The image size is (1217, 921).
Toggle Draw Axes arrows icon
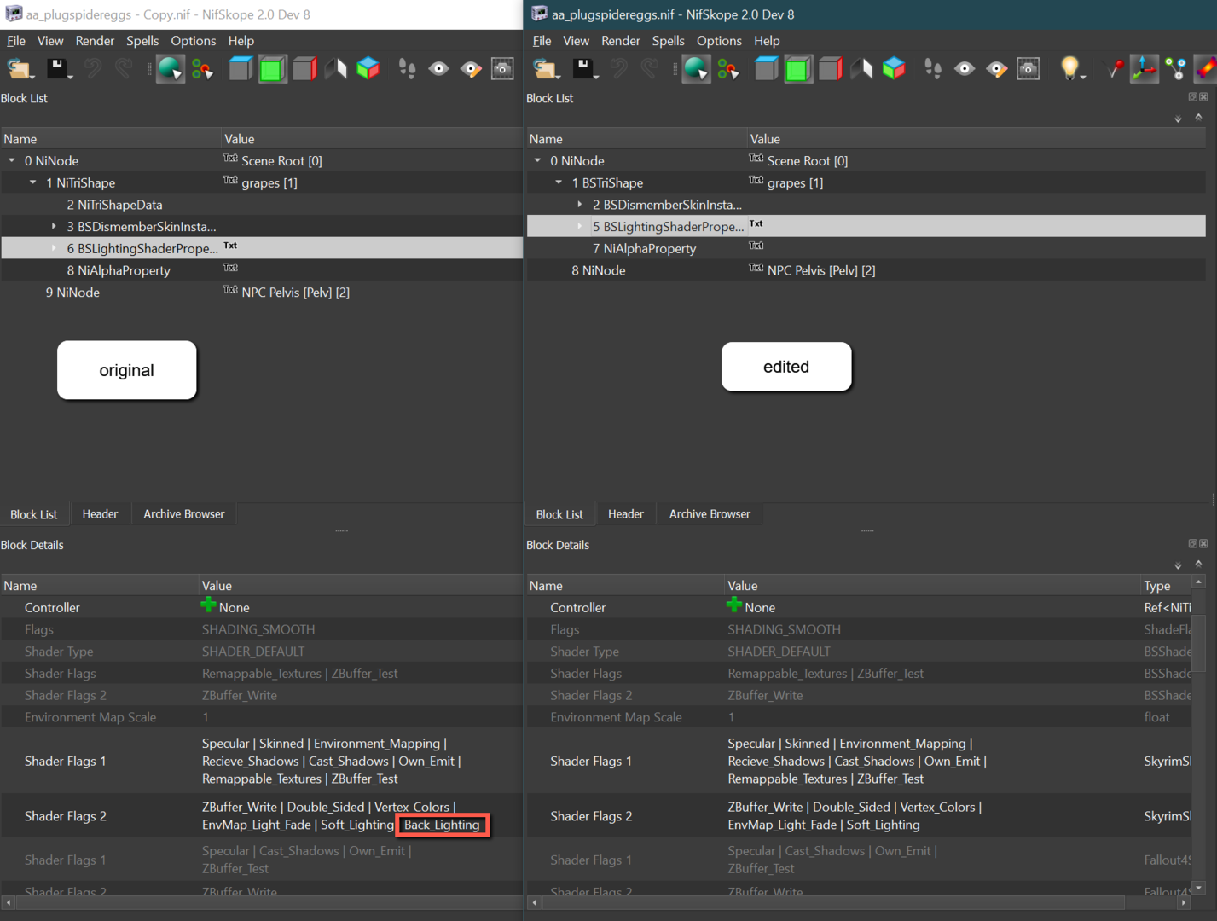1145,68
